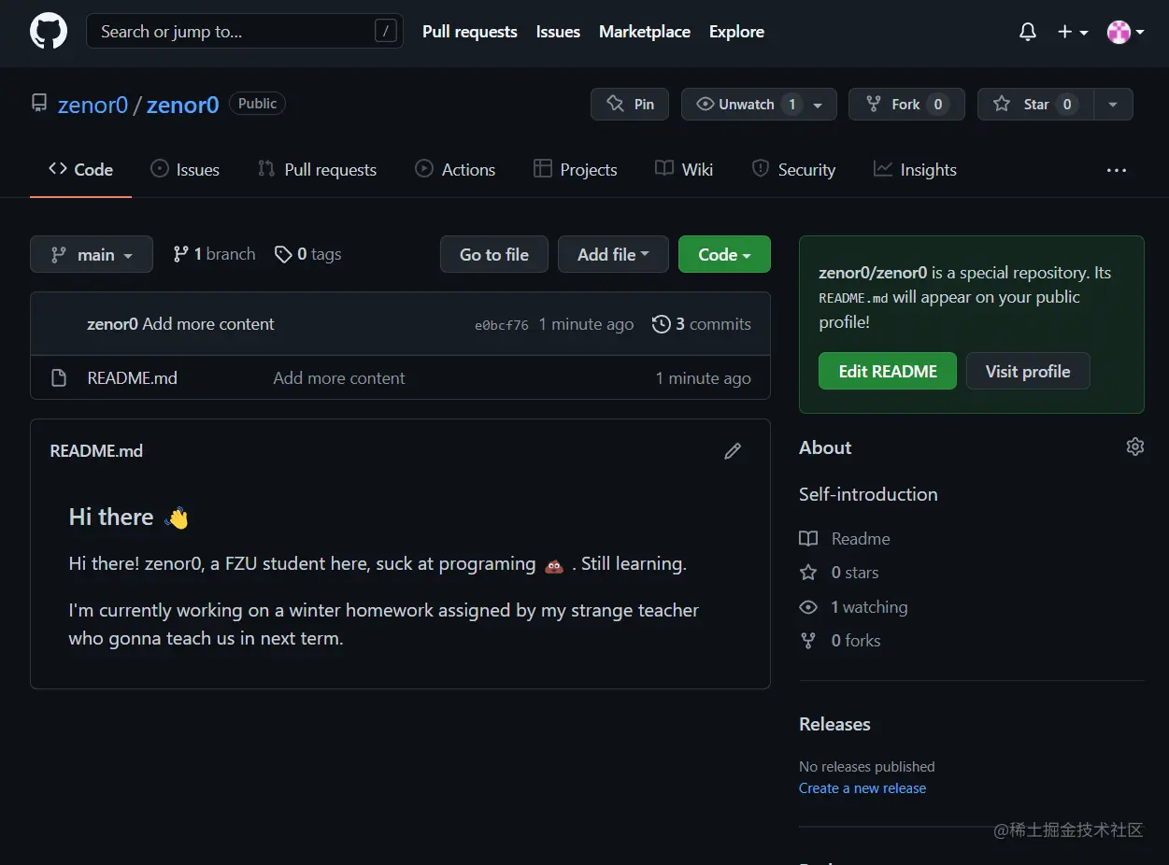1169x865 pixels.
Task: Switch to the Issues repository tab
Action: click(185, 170)
